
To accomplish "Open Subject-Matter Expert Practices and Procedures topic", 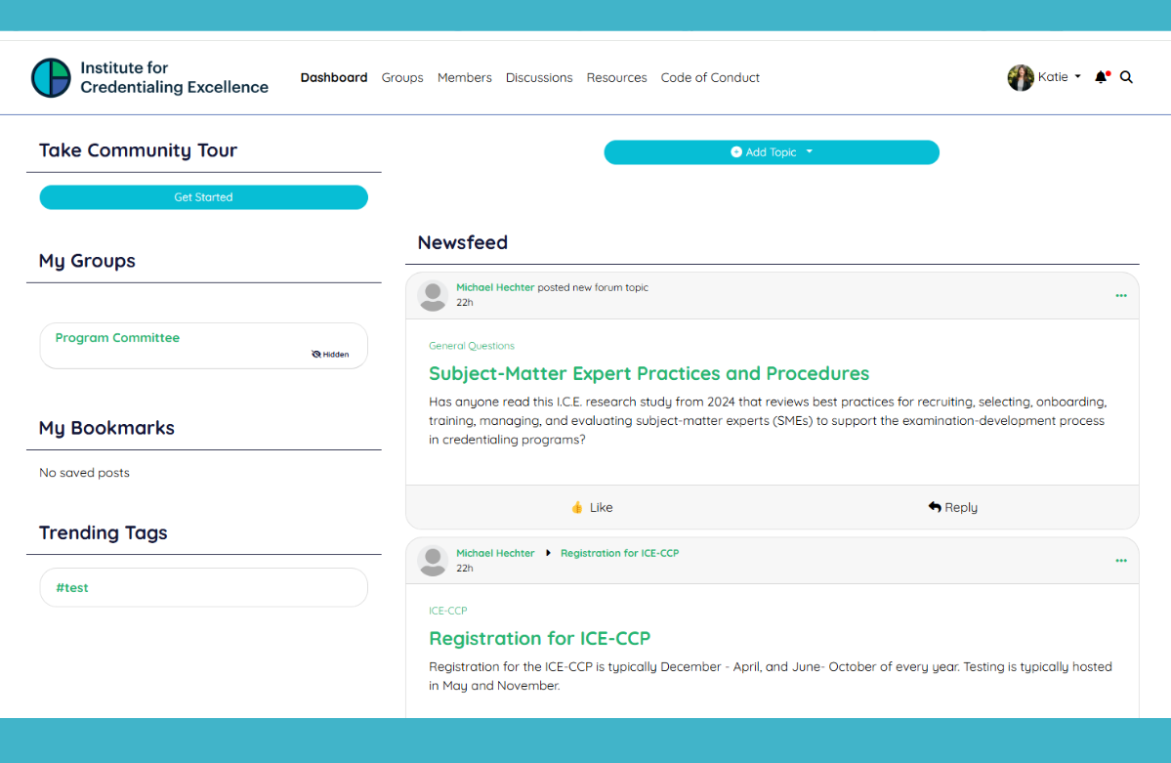I will pos(648,373).
